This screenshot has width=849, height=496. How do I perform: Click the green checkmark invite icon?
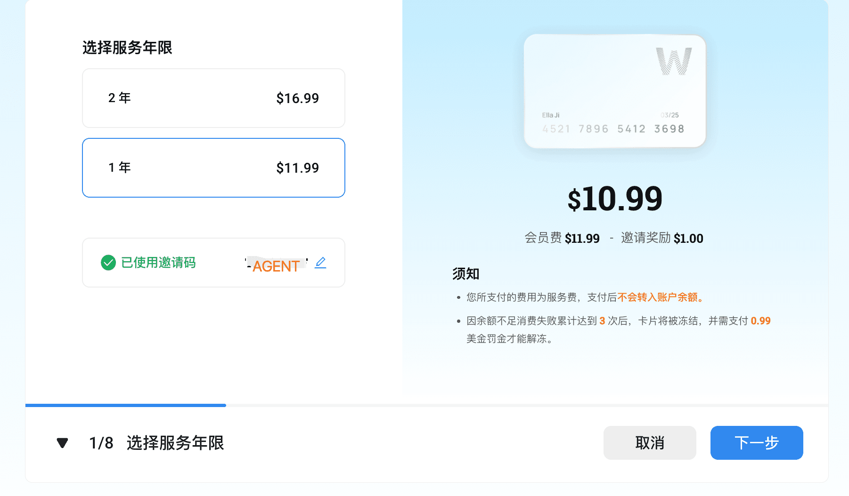click(x=108, y=263)
